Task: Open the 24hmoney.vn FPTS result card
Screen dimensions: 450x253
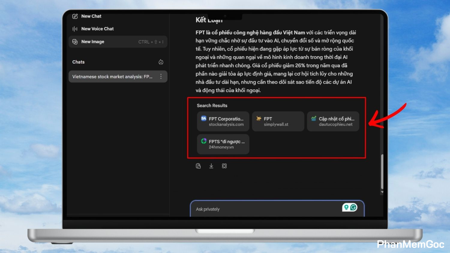Action: [223, 144]
